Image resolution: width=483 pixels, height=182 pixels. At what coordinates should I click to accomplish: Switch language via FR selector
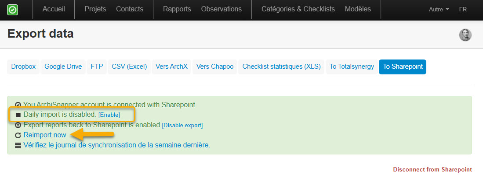click(x=463, y=9)
